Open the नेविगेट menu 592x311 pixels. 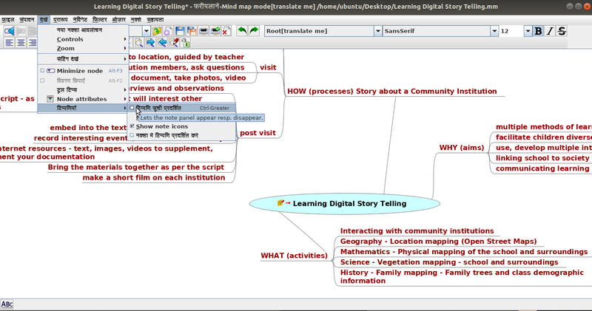80,20
